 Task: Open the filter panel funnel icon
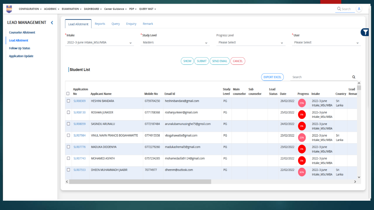365,32
